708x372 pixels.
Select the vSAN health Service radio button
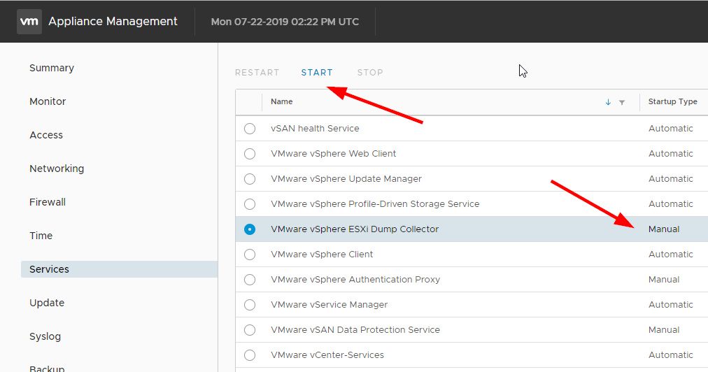pyautogui.click(x=250, y=129)
